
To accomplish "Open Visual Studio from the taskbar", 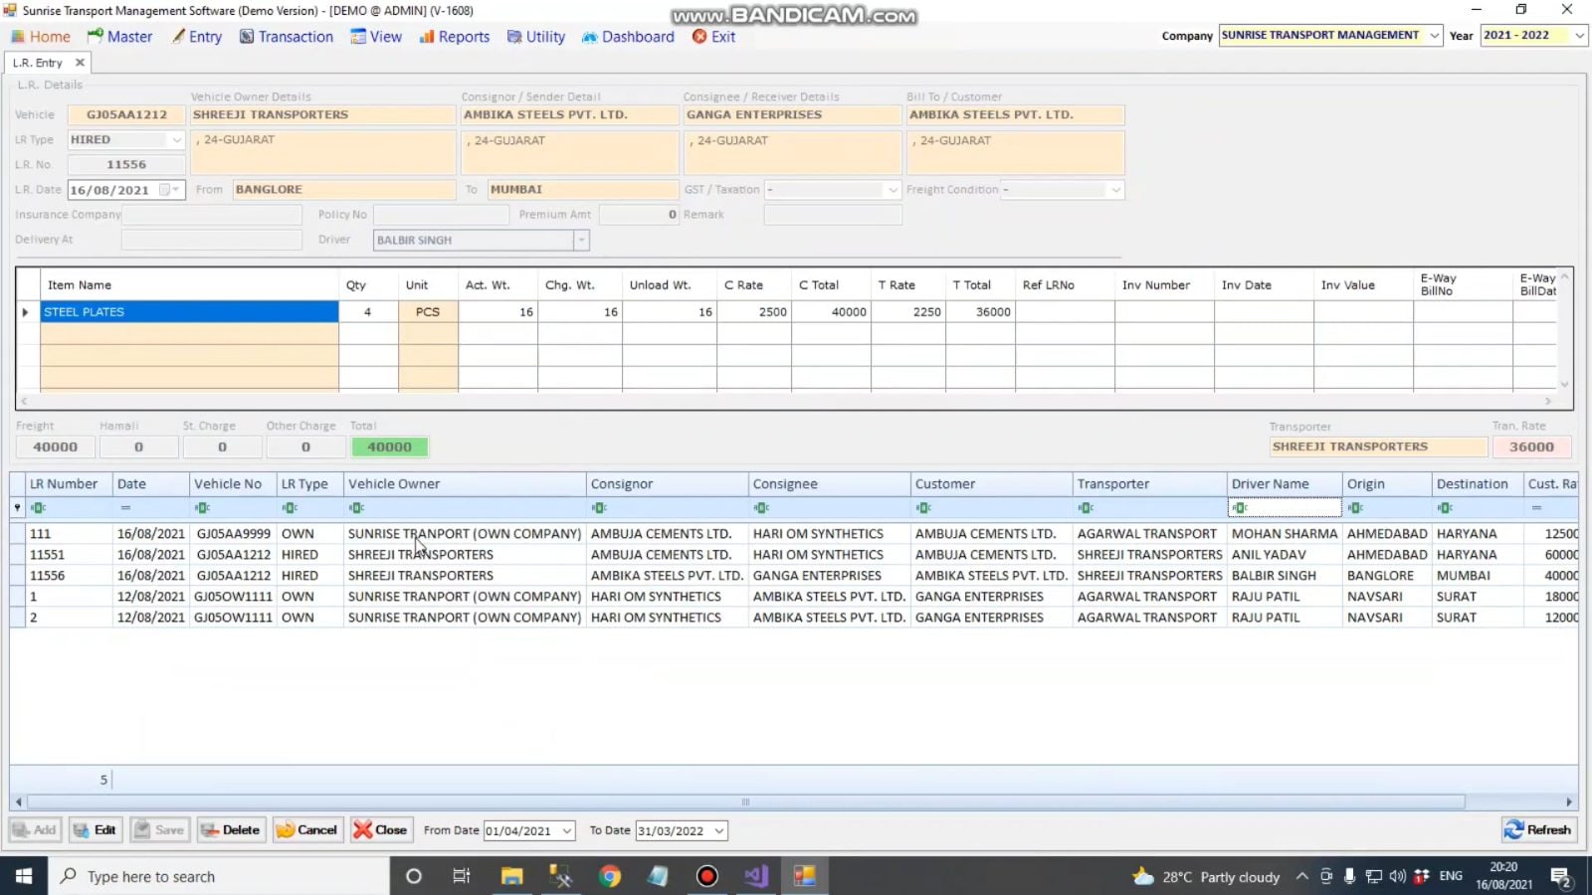I will pos(756,876).
